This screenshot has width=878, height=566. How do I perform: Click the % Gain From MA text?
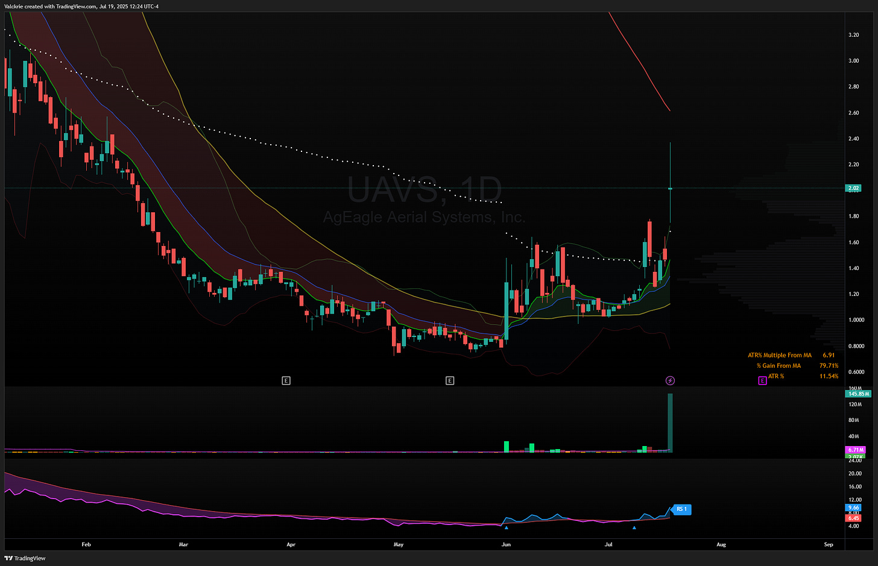tap(779, 366)
